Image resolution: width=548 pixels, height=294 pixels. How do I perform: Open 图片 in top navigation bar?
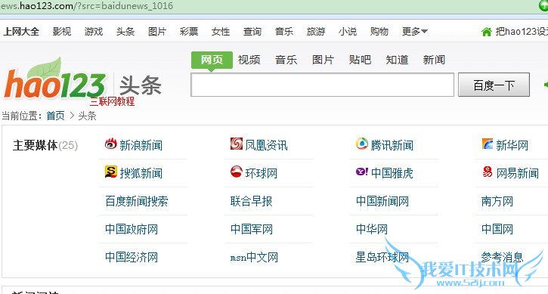click(157, 32)
